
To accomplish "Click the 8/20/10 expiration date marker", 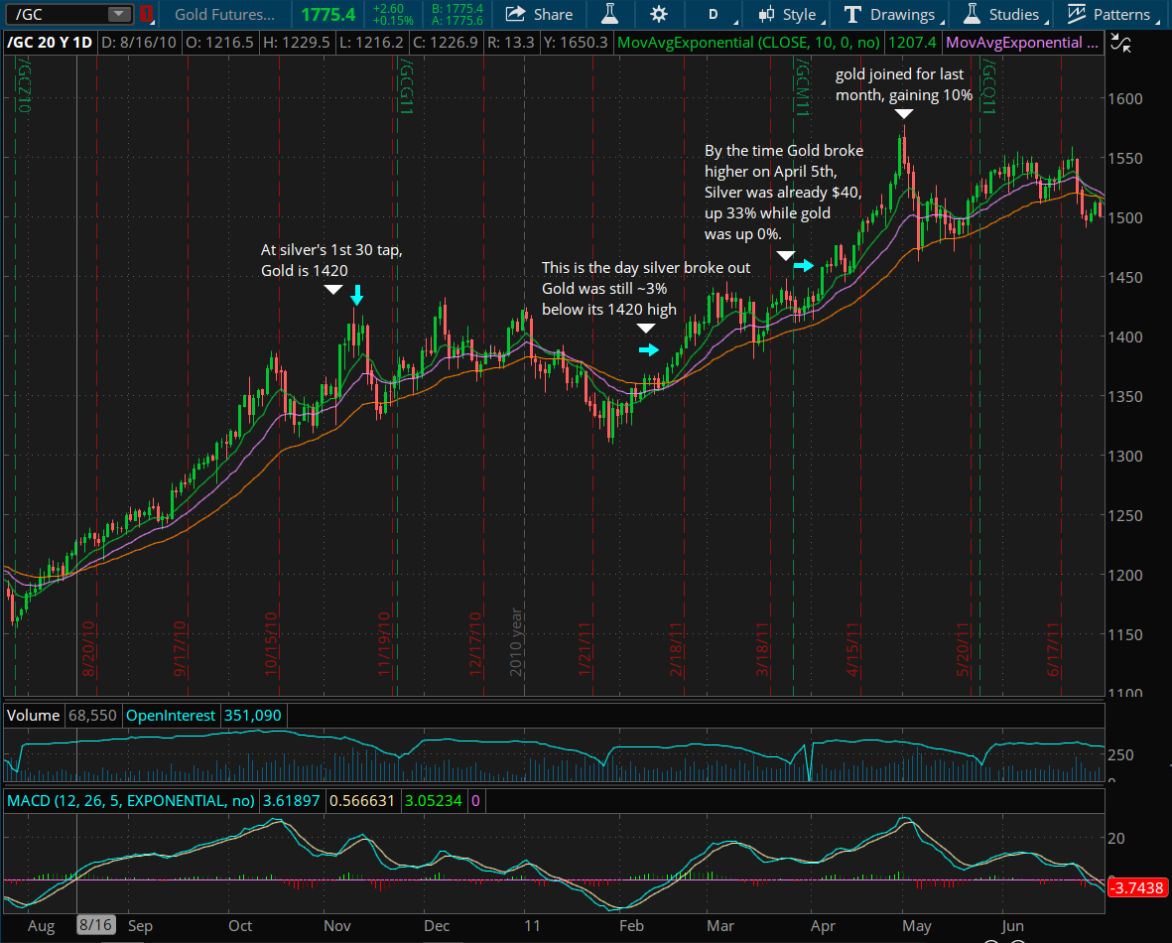I will (88, 648).
